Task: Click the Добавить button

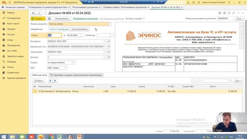Action: (x=39, y=81)
